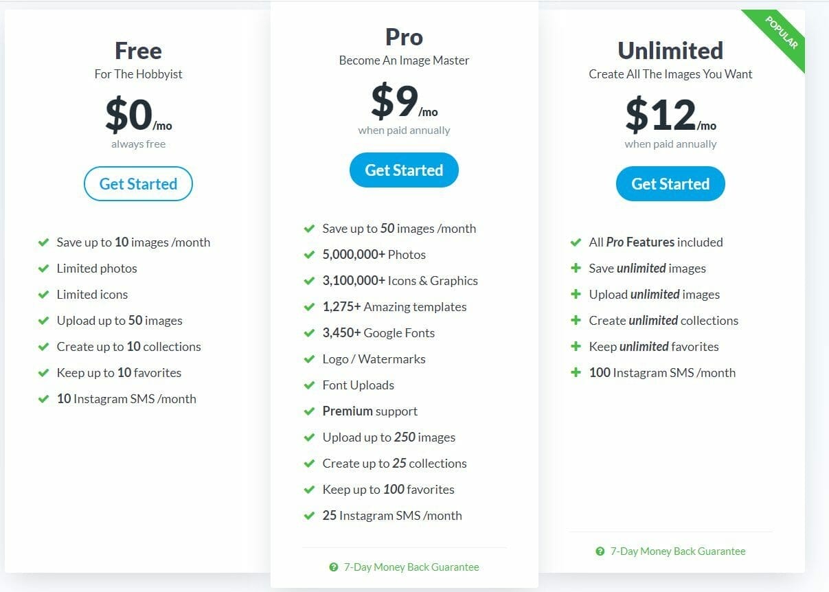Click the green checkmark beside Premium support
Viewport: 829px width, 592px height.
308,411
